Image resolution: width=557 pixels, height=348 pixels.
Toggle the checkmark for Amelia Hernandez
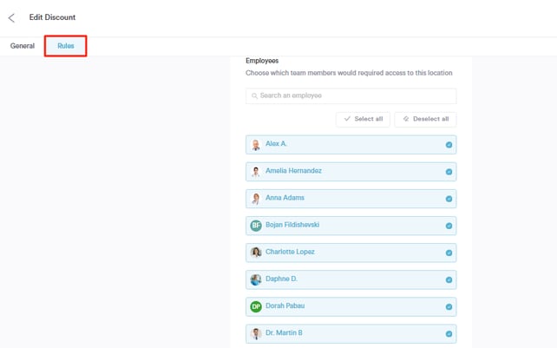449,172
